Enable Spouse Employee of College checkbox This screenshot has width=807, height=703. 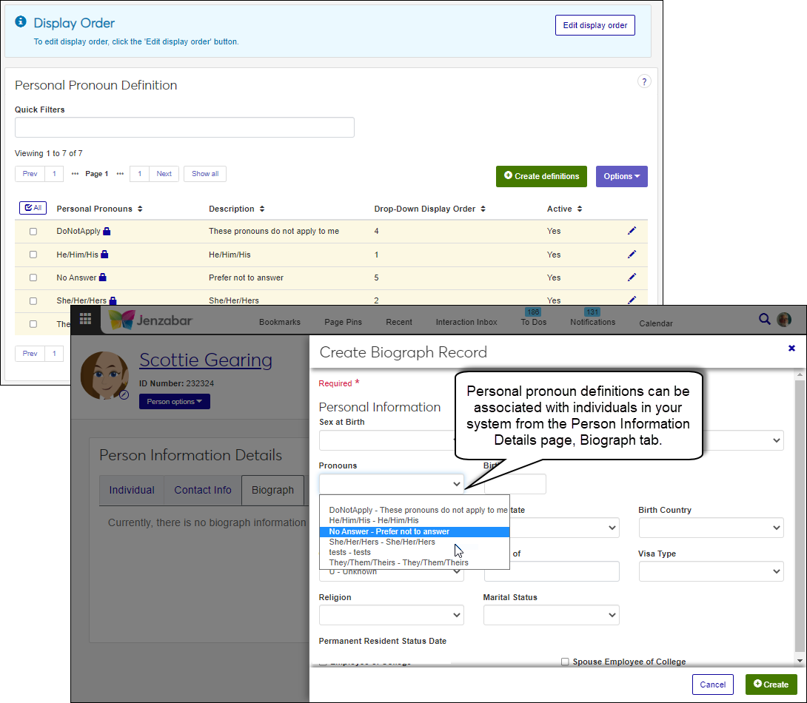pyautogui.click(x=565, y=662)
